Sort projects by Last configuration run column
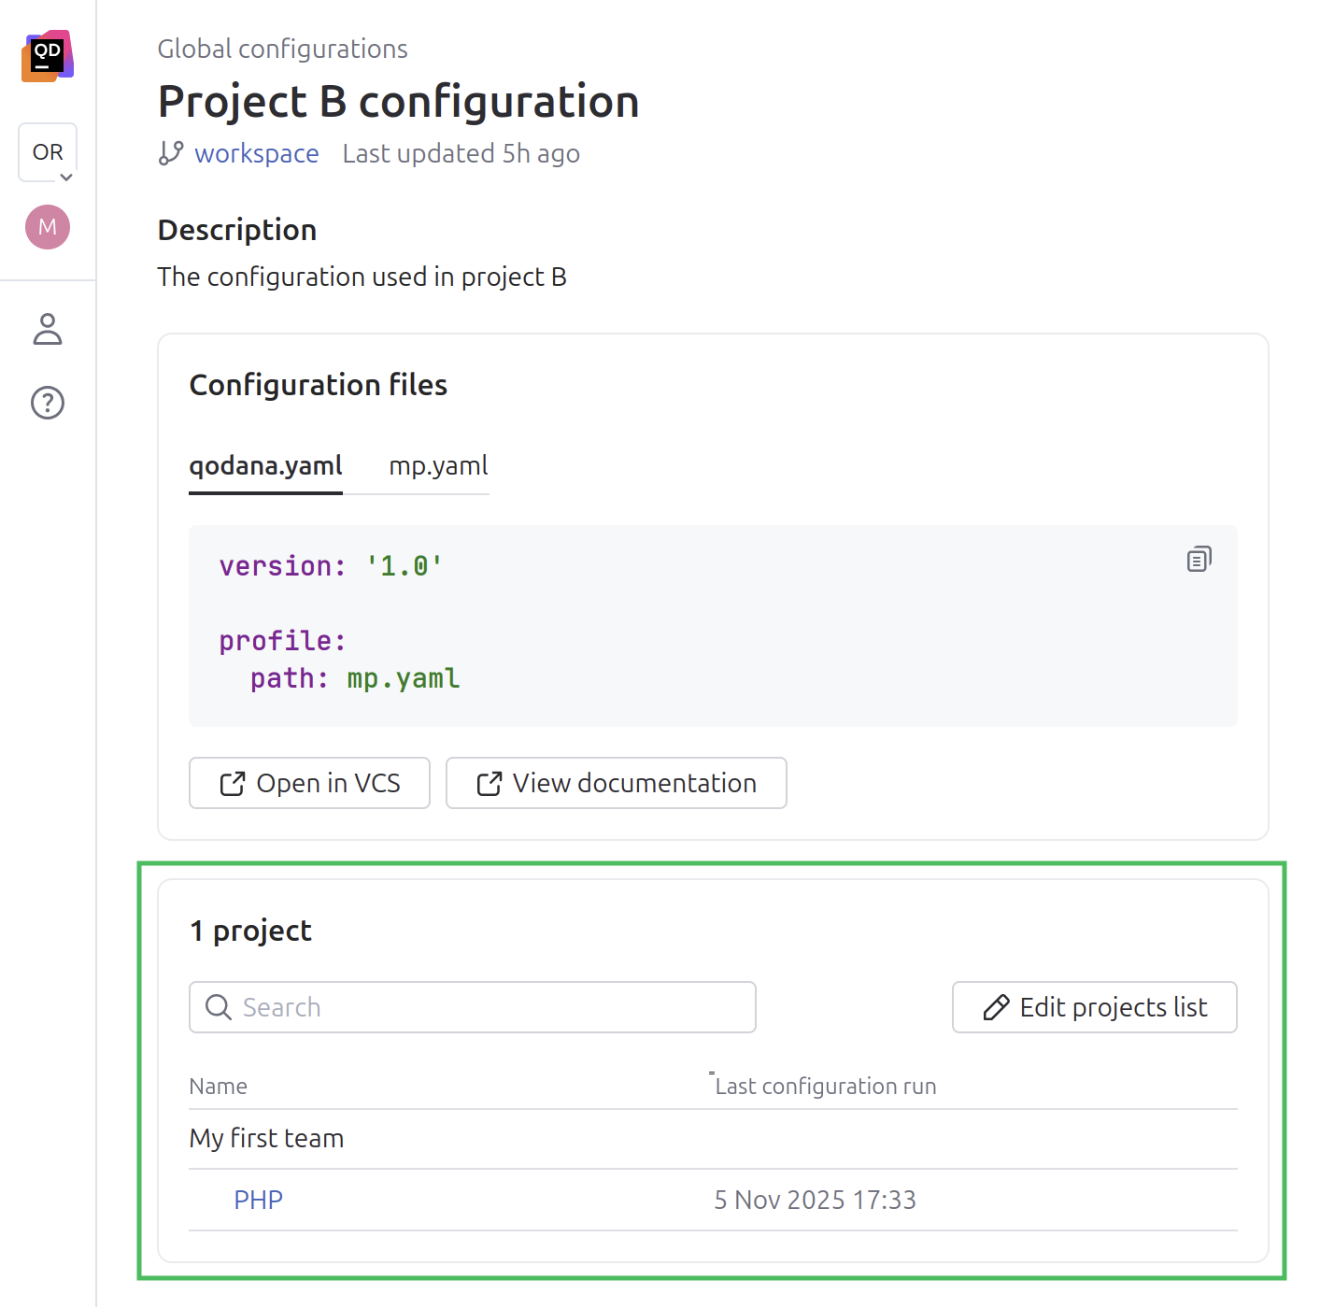Screen dimensions: 1320x1308 click(x=825, y=1086)
